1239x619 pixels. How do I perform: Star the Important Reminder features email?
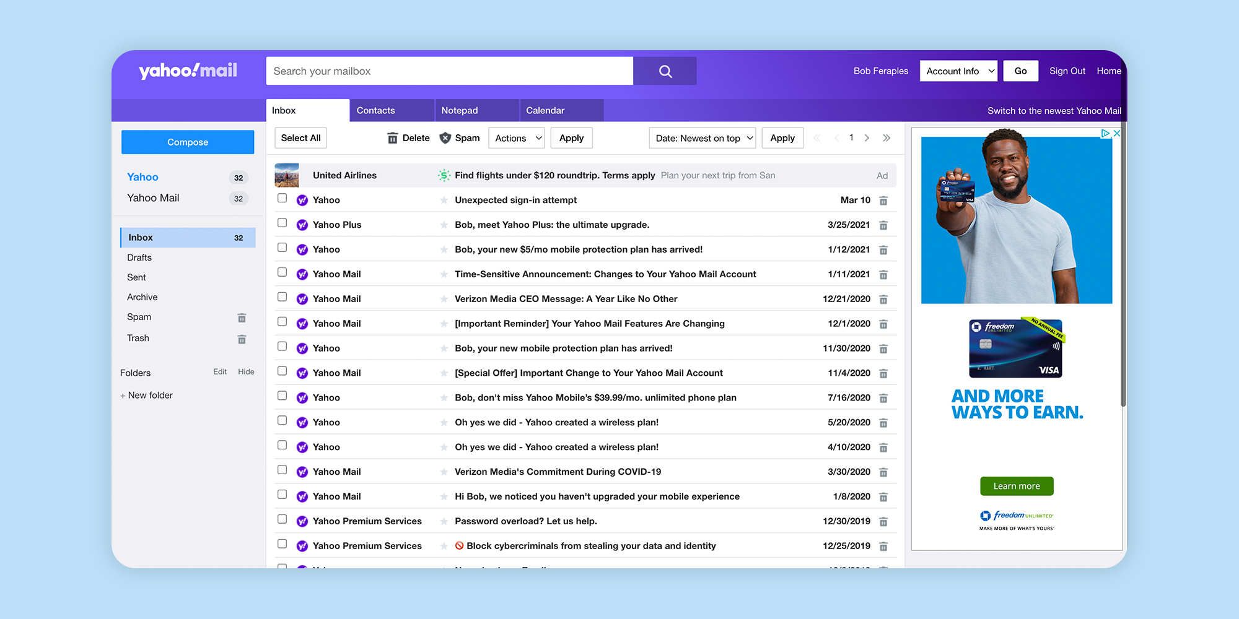[x=444, y=324]
